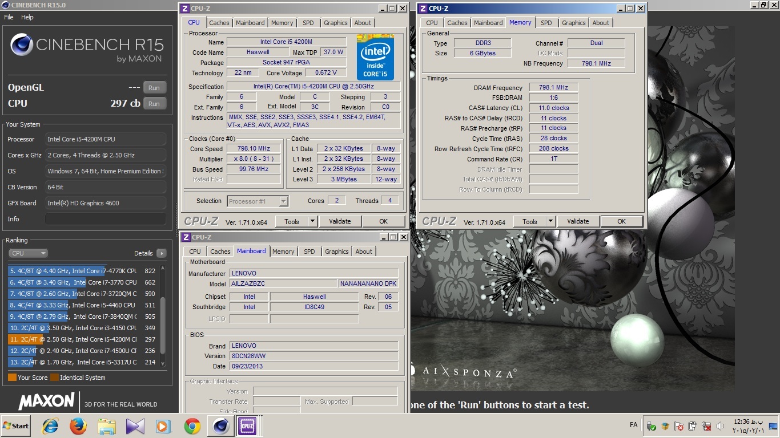Screen dimensions: 780x438
Task: Click the ranking list scroll-up arrow
Action: coord(163,267)
